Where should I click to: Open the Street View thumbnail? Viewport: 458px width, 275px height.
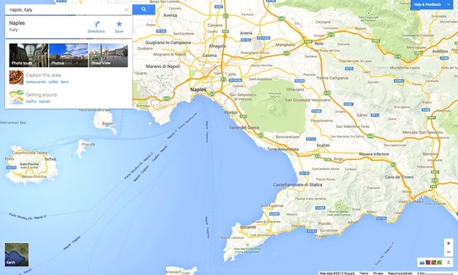108,55
